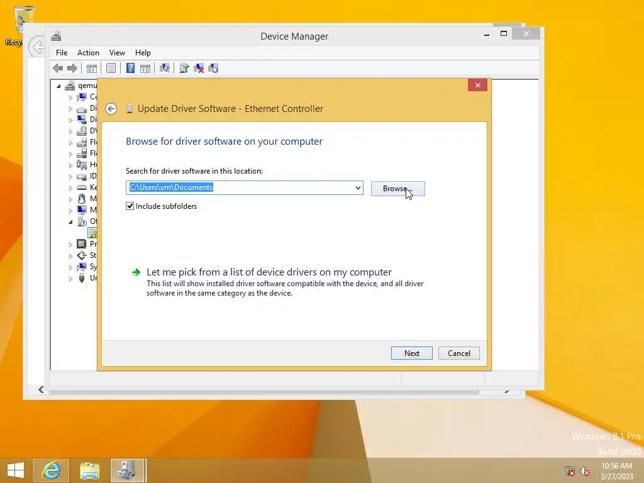This screenshot has height=483, width=644.
Task: Expand the Monitors tree node
Action: click(70, 211)
